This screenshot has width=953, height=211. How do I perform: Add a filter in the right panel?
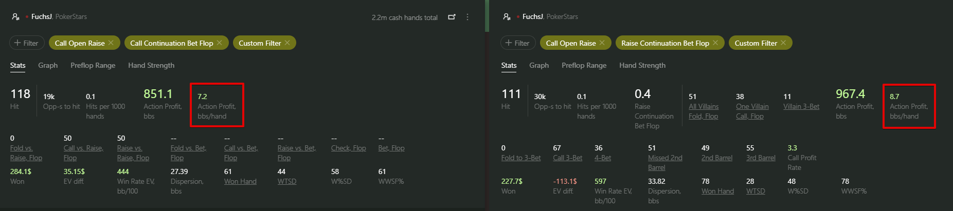(x=518, y=43)
